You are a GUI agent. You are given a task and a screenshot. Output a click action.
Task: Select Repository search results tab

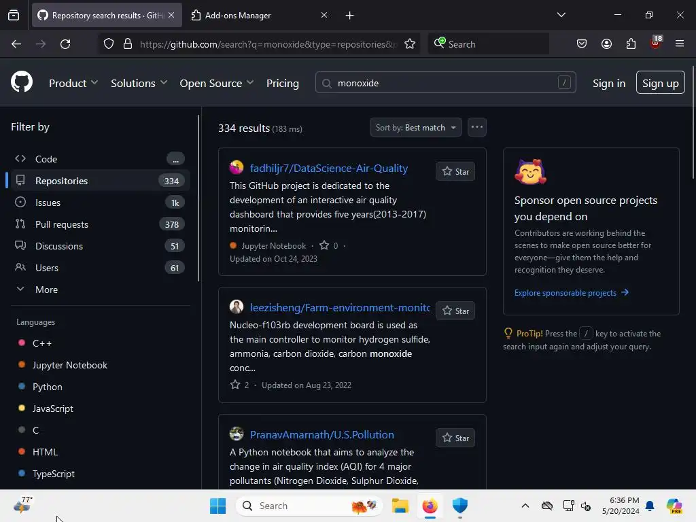pyautogui.click(x=107, y=15)
